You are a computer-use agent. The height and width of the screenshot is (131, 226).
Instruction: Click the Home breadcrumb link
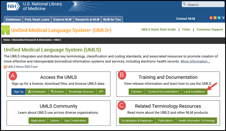(x=7, y=40)
